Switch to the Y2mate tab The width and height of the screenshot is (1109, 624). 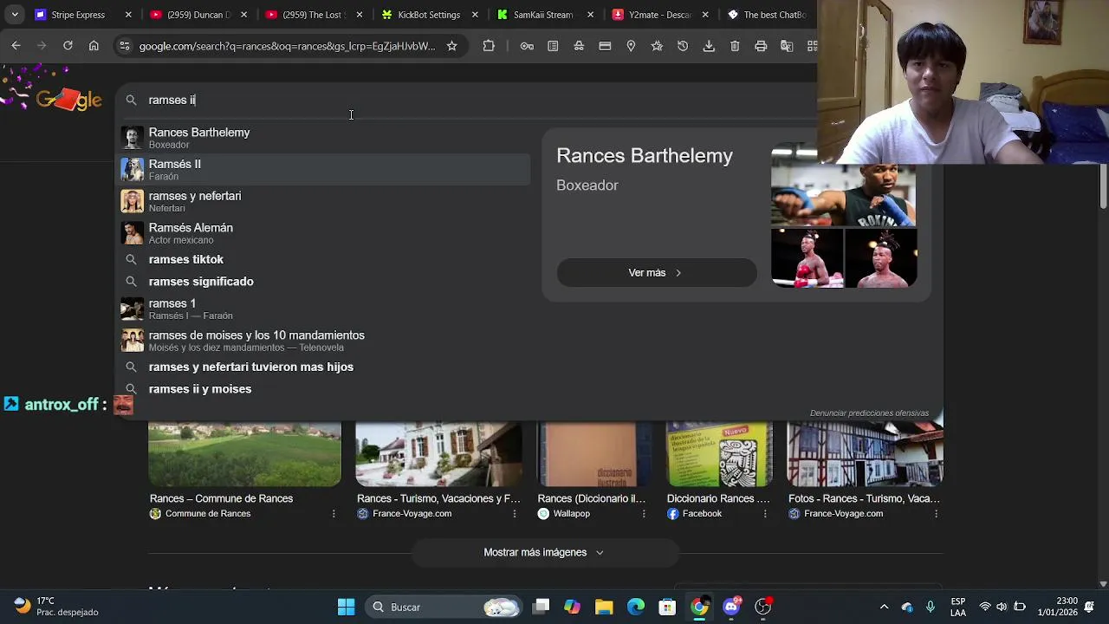click(661, 15)
